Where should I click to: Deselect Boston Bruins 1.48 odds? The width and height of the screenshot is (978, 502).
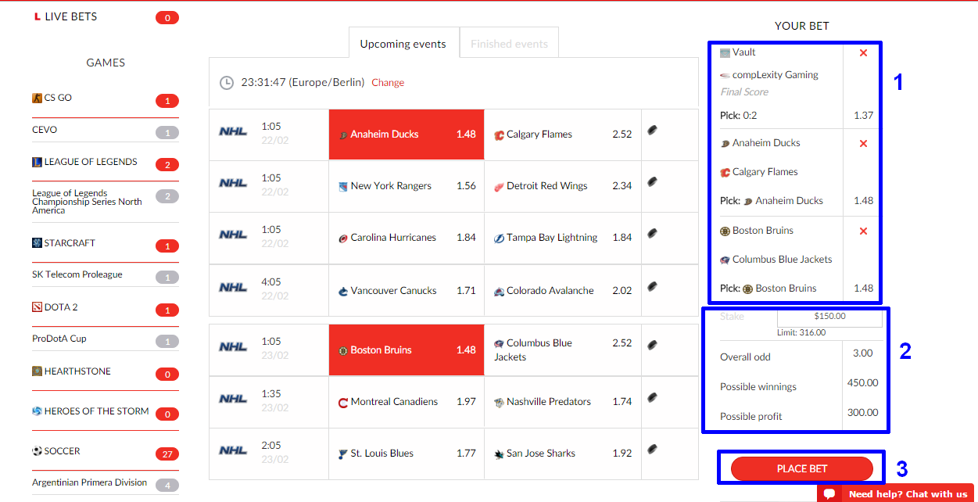click(x=407, y=350)
